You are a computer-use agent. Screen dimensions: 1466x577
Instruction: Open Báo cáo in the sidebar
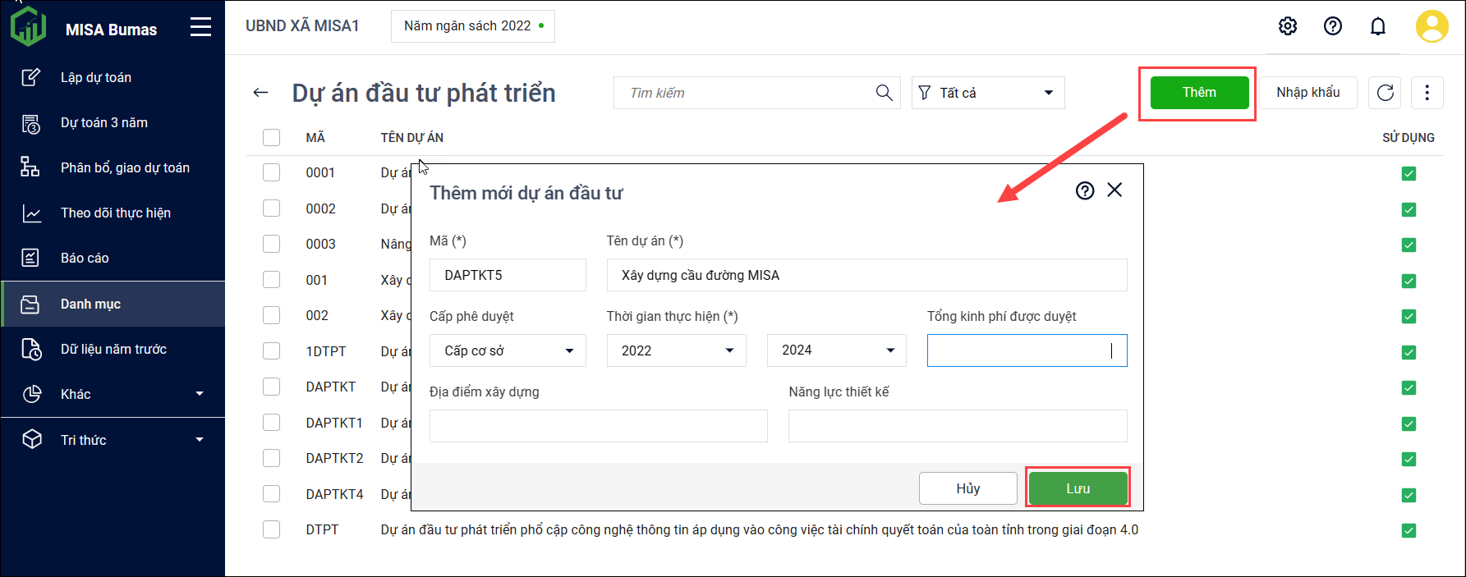pyautogui.click(x=85, y=258)
